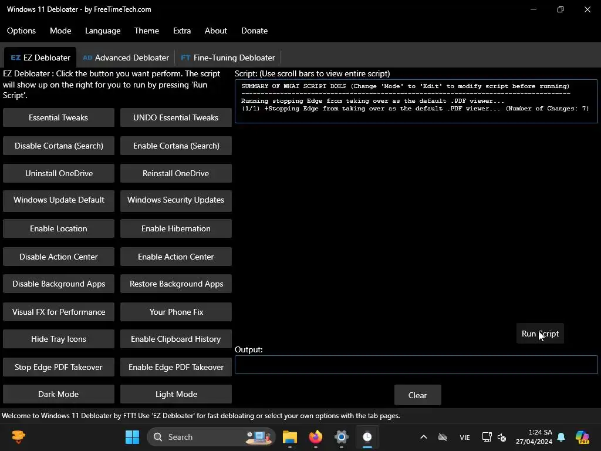
Task: Click Enable Clipboard History
Action: (175, 339)
